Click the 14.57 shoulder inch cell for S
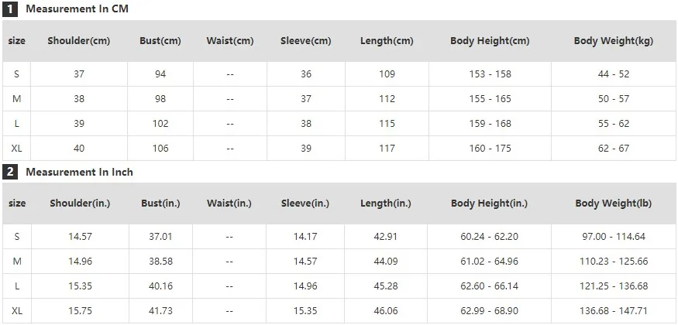 point(80,237)
